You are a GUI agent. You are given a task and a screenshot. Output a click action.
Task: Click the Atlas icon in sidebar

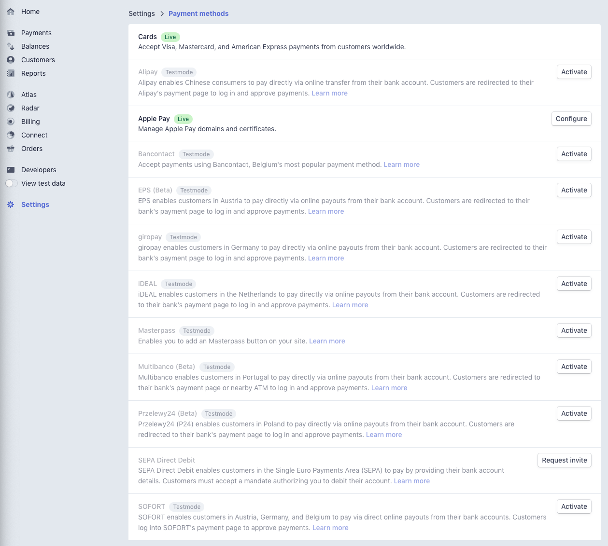11,95
